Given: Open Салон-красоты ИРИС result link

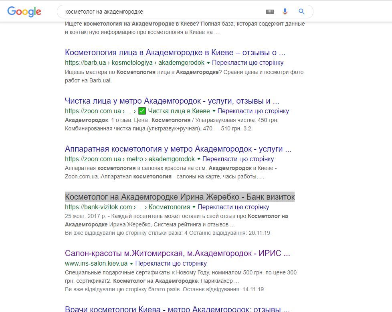Looking at the screenshot, I should pos(177,253).
